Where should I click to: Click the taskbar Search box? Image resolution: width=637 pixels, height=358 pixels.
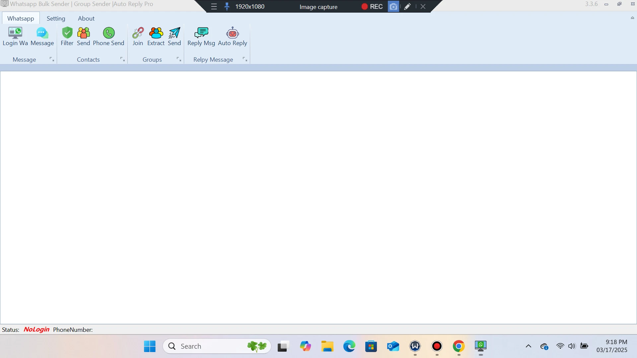tap(217, 346)
